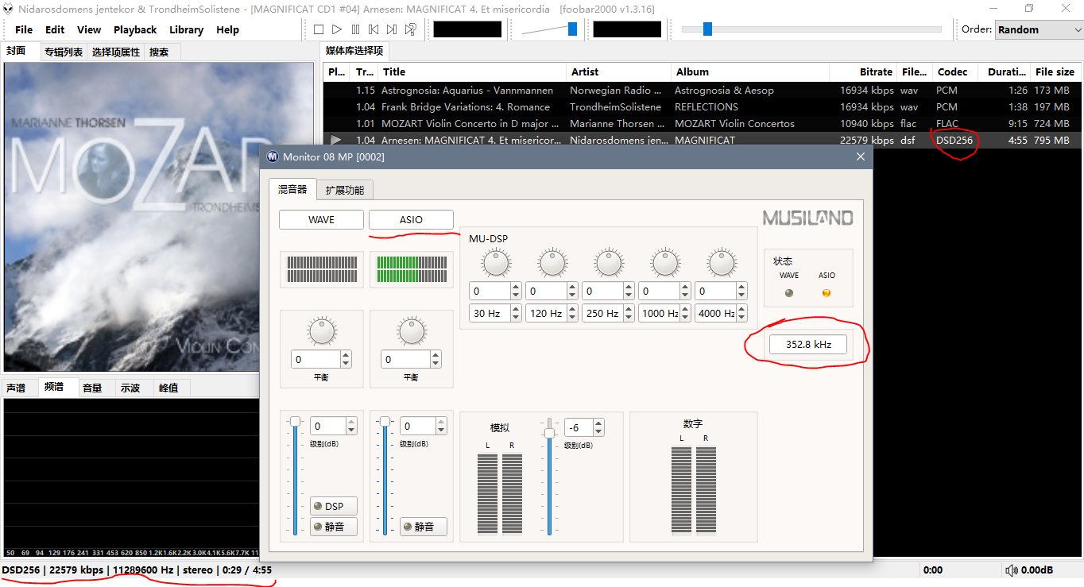This screenshot has height=587, width=1084.
Task: Mute the WAVE channel with 静音
Action: pos(334,526)
